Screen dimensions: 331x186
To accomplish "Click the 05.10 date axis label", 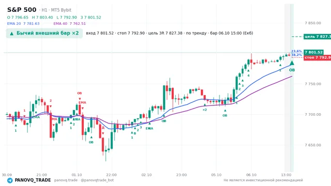I will (216, 175).
